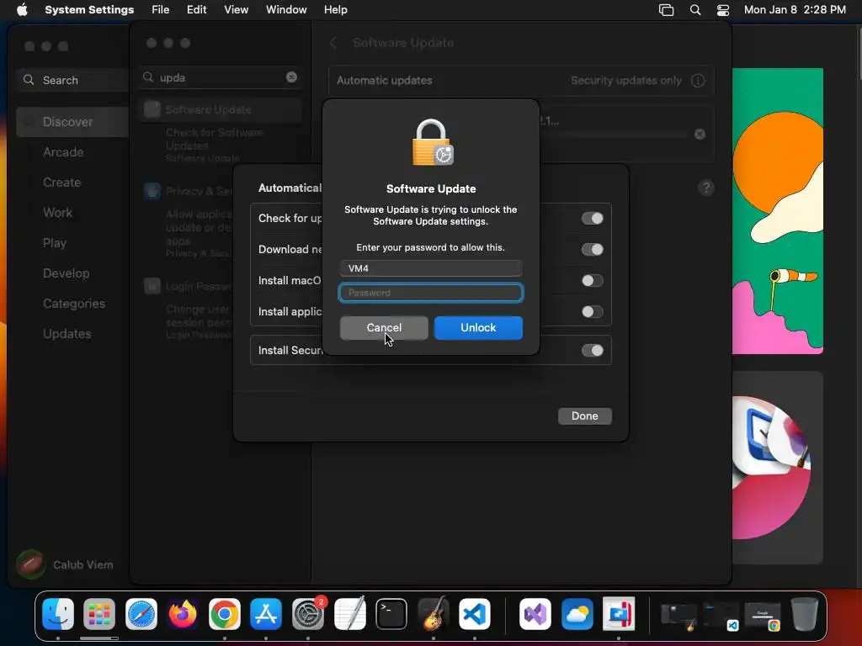Click the App Store Search field

(73, 80)
